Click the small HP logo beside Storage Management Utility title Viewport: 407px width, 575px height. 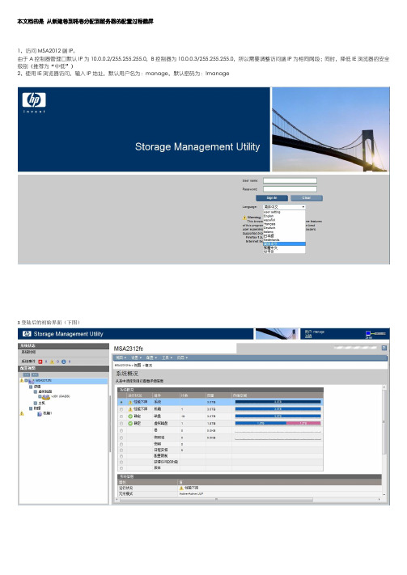(x=27, y=334)
